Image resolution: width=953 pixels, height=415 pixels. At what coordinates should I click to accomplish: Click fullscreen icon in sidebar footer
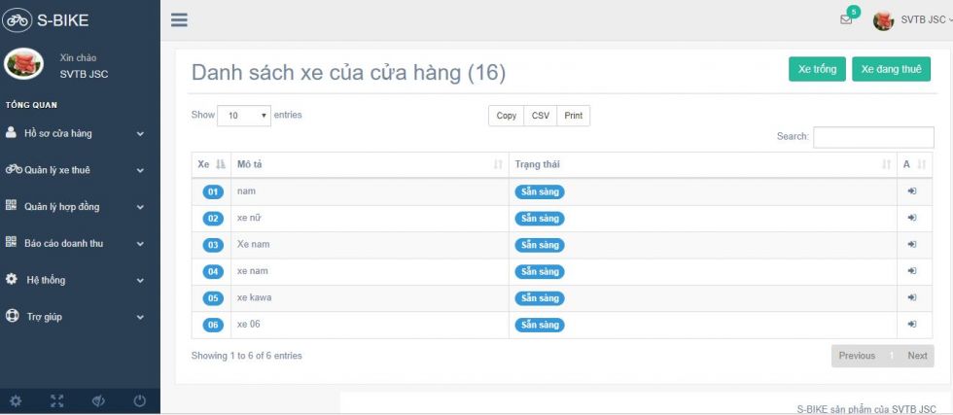click(x=57, y=401)
